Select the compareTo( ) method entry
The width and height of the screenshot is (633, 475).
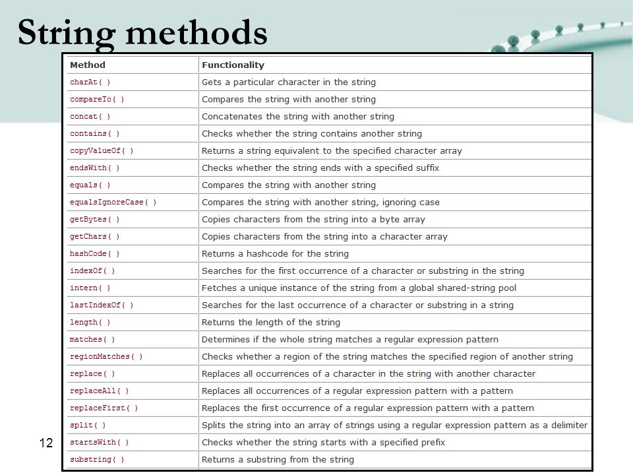pyautogui.click(x=97, y=100)
